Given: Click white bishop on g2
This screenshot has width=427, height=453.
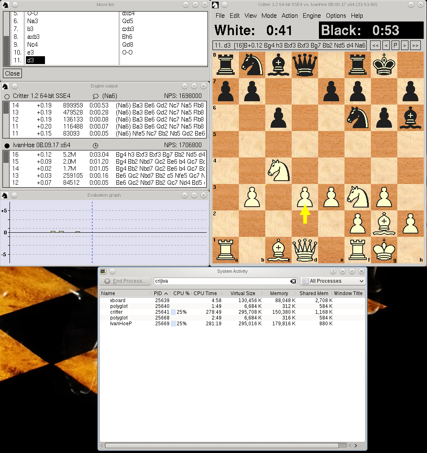Looking at the screenshot, I should [x=384, y=224].
